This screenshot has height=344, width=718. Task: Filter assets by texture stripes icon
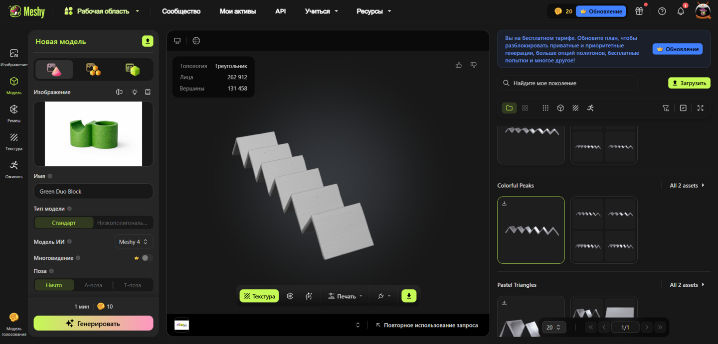[575, 108]
